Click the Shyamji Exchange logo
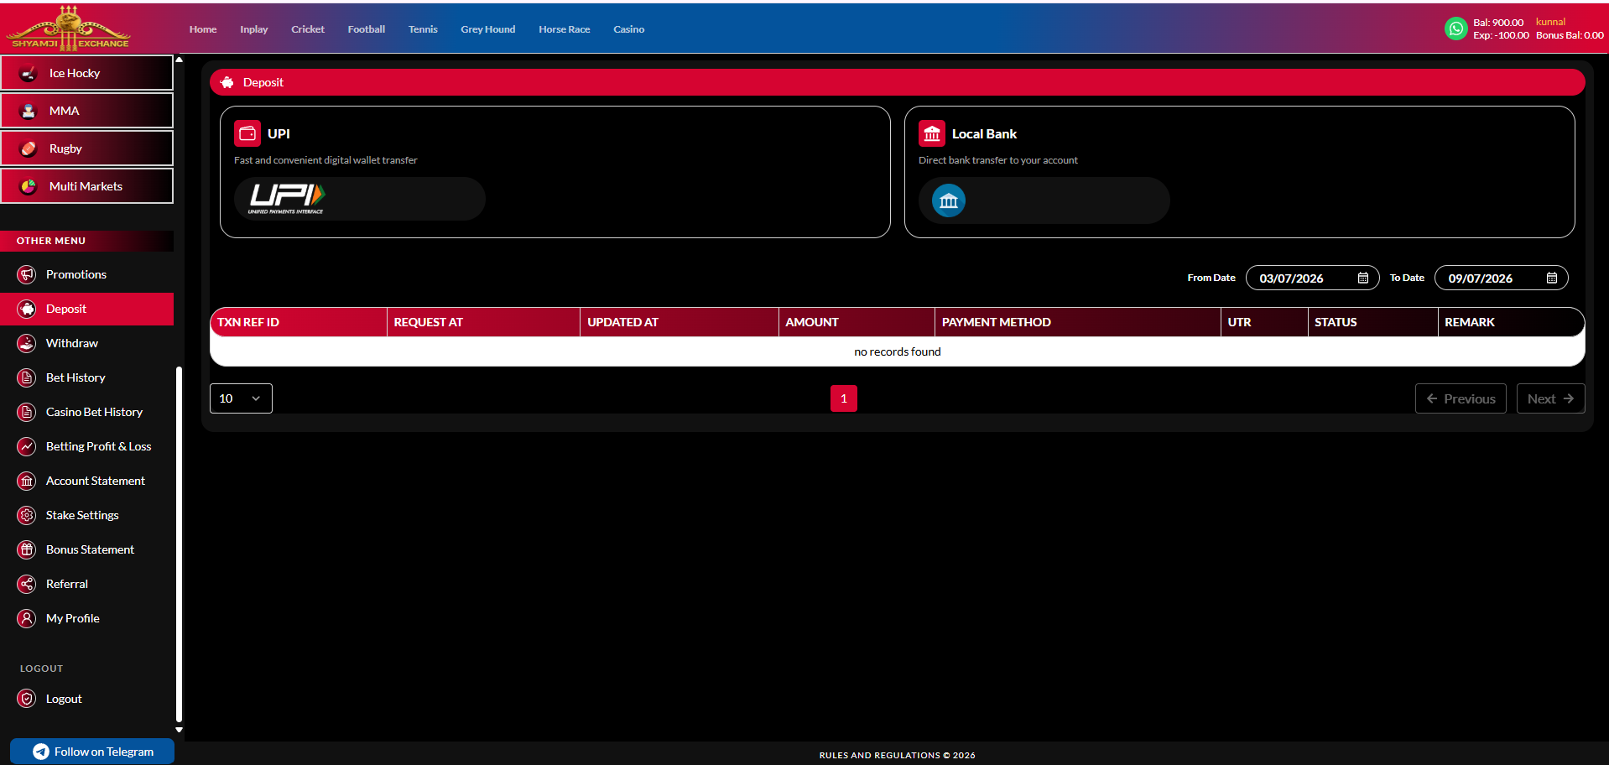Image resolution: width=1609 pixels, height=765 pixels. coord(69,29)
